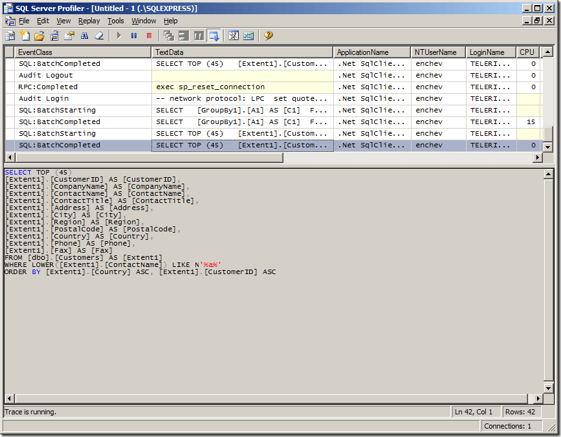Click the New Template icon with sun star
This screenshot has height=437, width=561.
pyautogui.click(x=25, y=36)
